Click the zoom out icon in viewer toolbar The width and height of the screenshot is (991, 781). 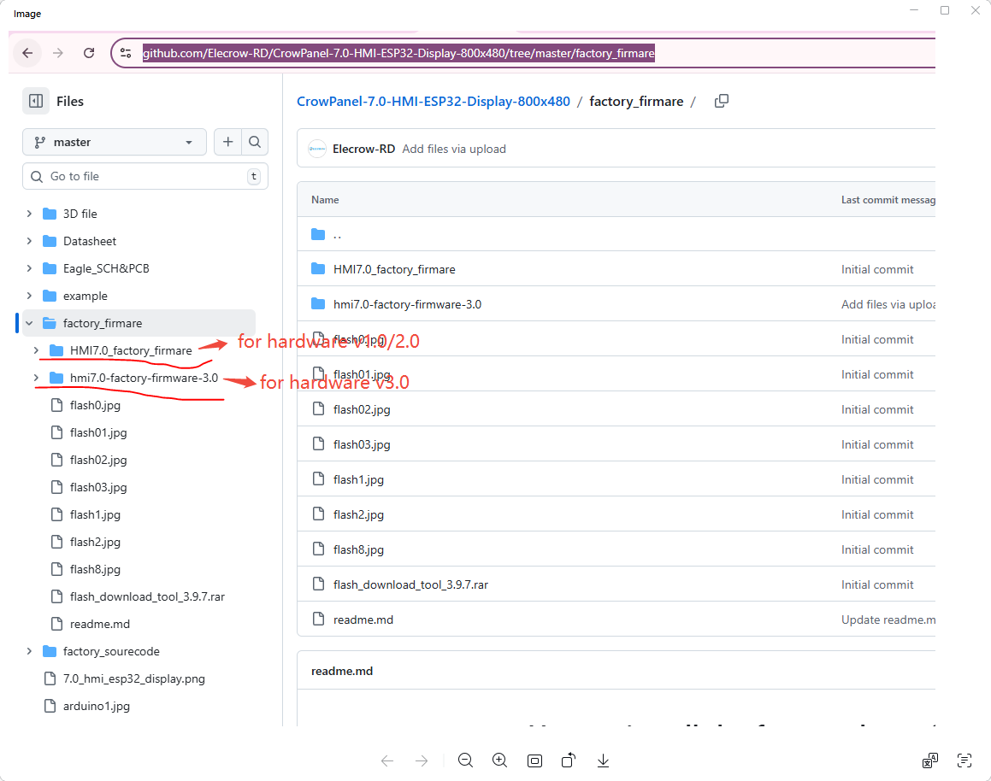[465, 760]
